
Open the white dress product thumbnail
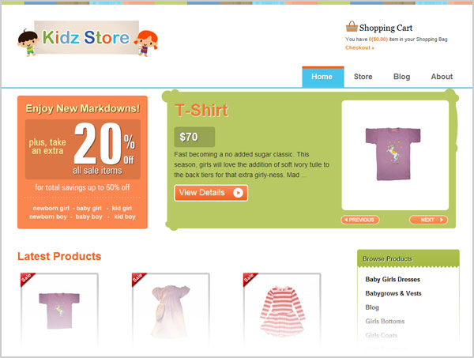171,309
